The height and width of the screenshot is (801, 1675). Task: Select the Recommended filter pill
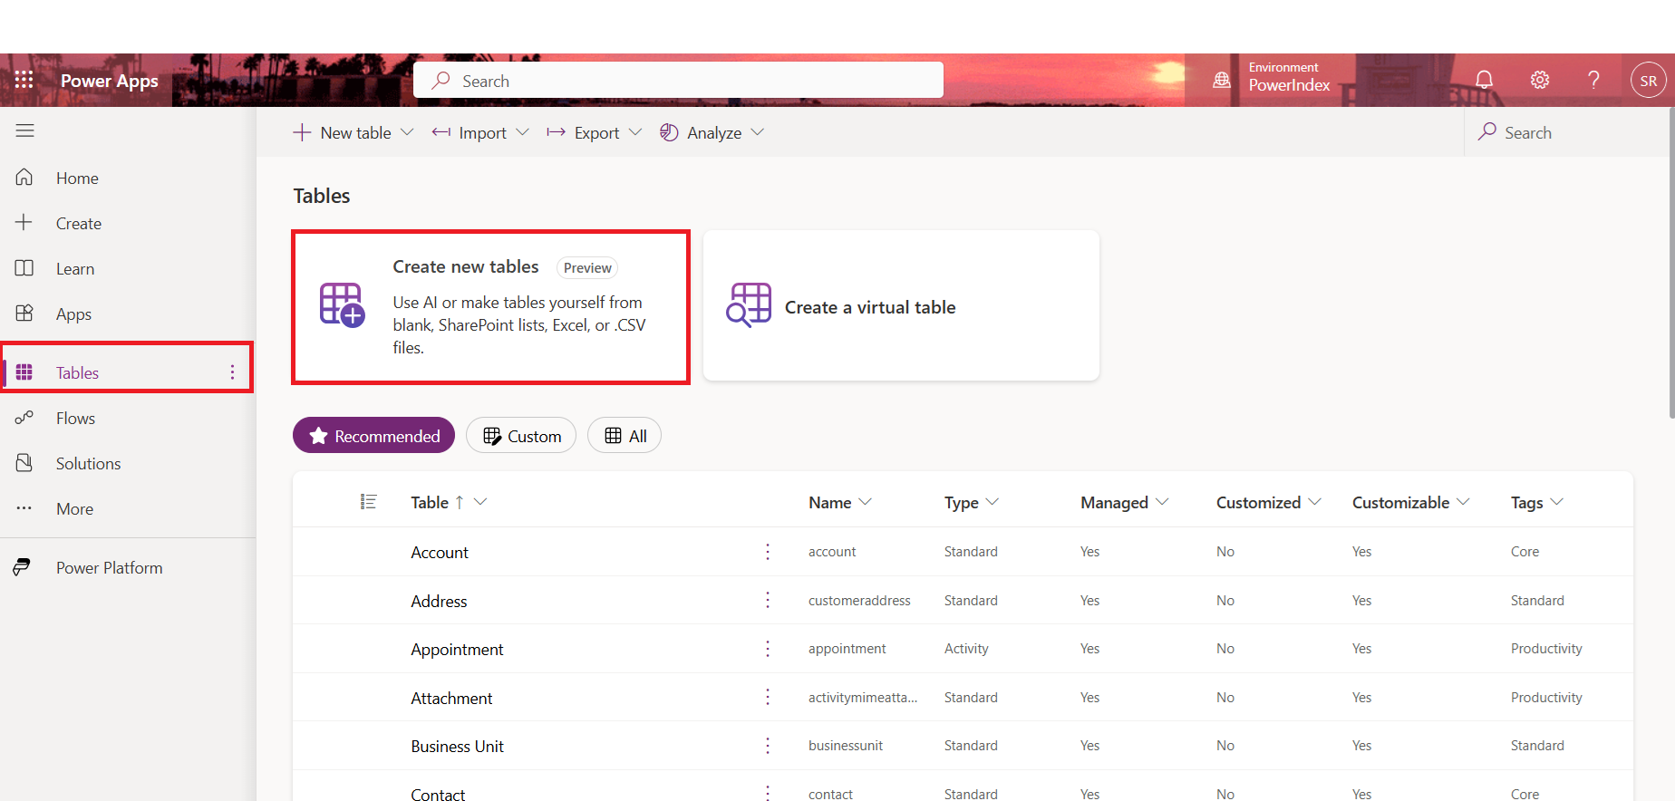pos(373,436)
